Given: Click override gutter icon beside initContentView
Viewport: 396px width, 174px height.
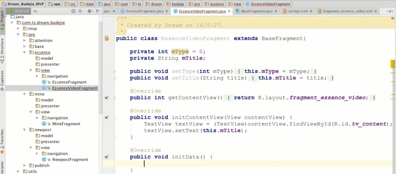Looking at the screenshot, I should point(106,118).
